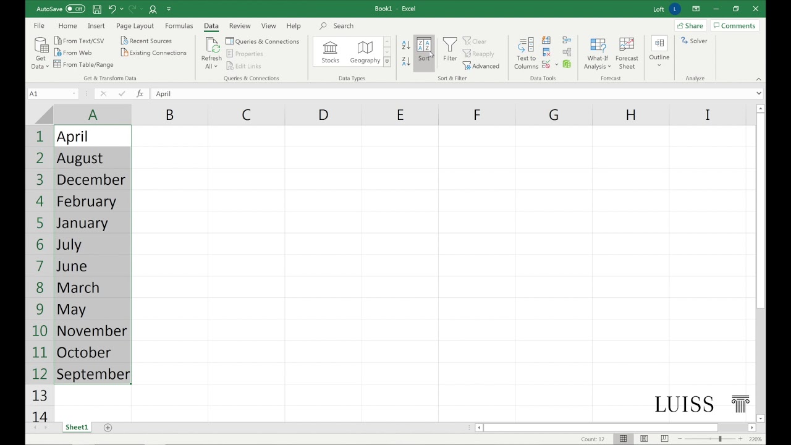791x445 pixels.
Task: Toggle the AutoSave switch
Action: point(75,9)
